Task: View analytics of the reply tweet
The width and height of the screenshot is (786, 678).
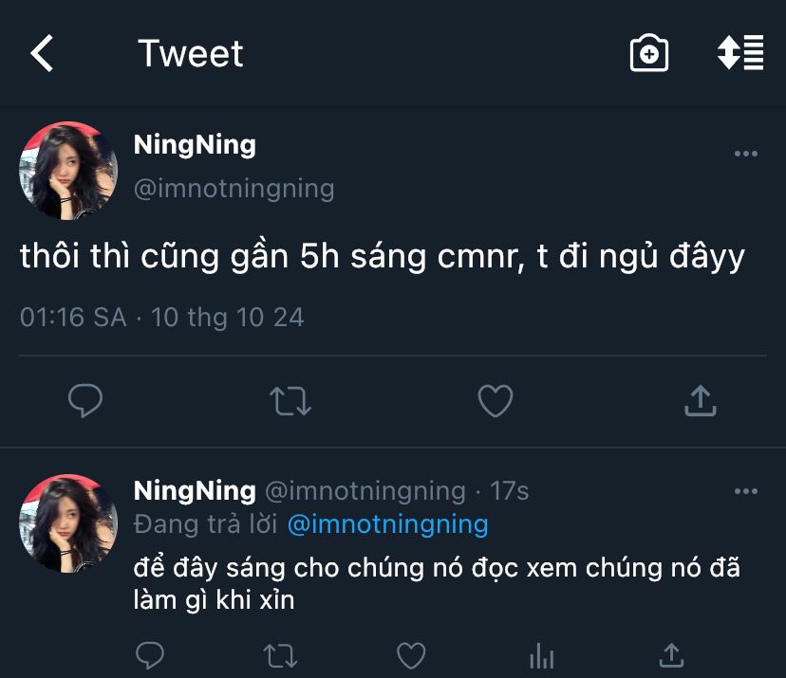Action: pyautogui.click(x=541, y=654)
